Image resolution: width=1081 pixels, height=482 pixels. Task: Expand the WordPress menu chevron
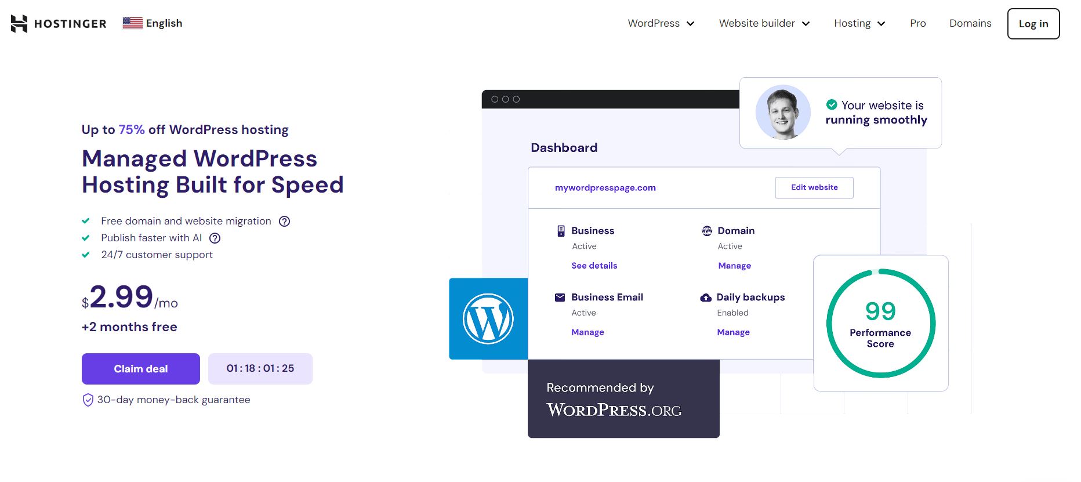click(x=690, y=24)
